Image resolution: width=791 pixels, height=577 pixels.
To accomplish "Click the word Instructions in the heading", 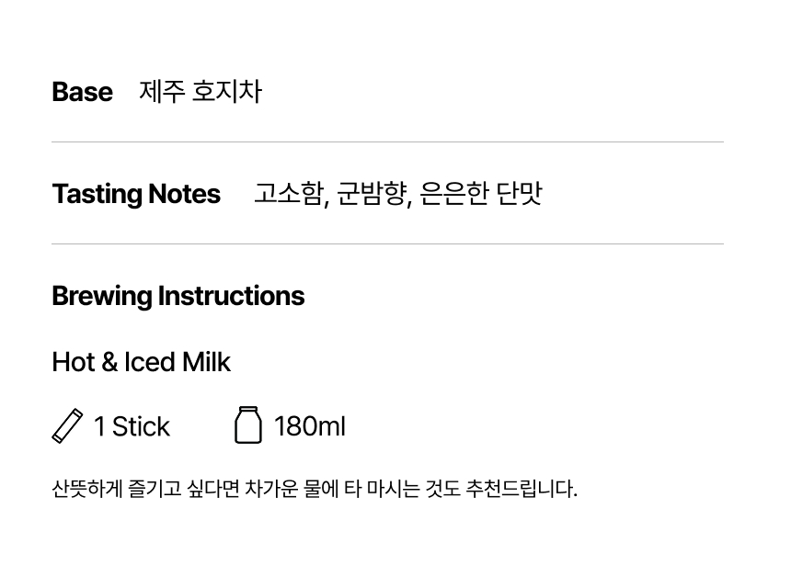I will (x=231, y=295).
